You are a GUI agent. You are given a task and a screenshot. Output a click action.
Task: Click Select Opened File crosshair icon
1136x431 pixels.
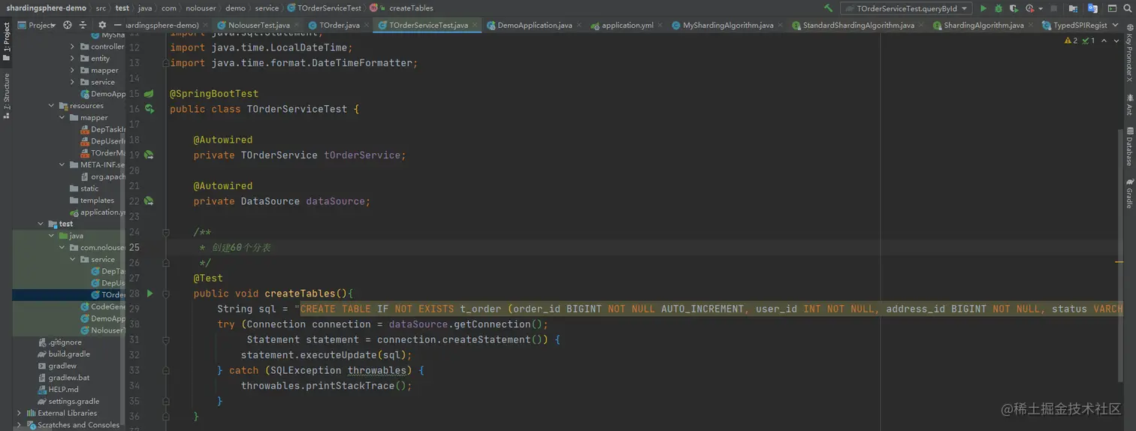(x=68, y=25)
